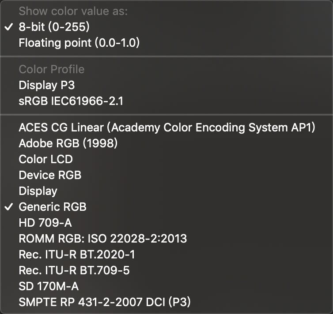Select Rec. ITU-R BT.2020-1 profile
Screen dimensions: 333x314
coord(77,254)
